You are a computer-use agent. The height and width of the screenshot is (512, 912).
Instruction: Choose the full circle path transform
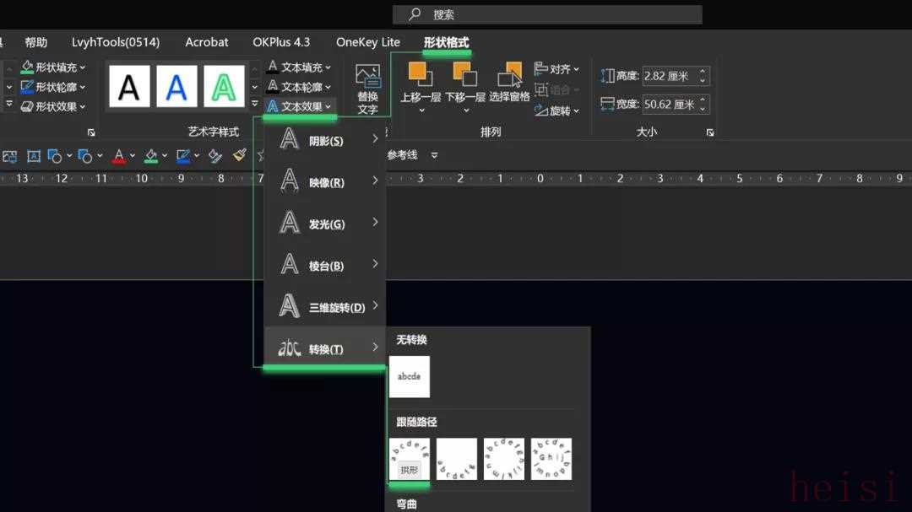[504, 459]
